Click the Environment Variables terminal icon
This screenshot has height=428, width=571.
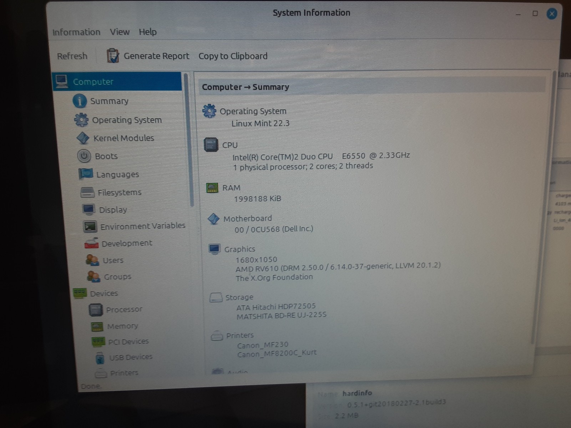pos(90,226)
